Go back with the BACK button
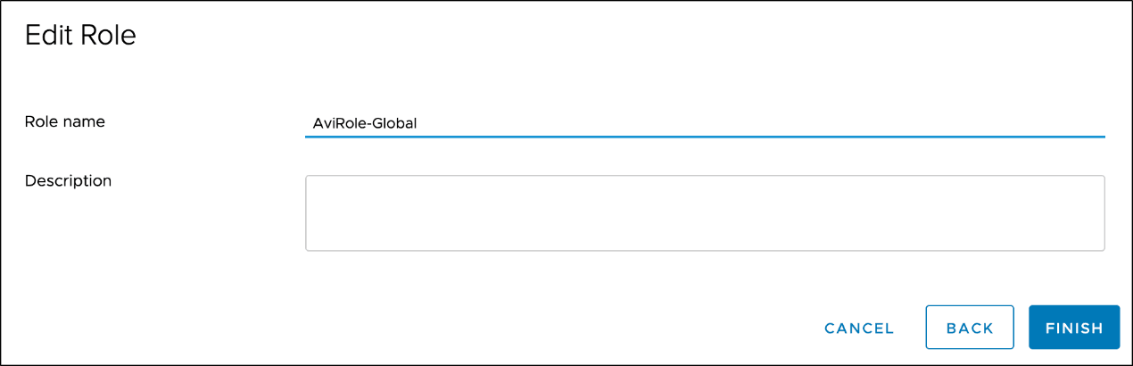Viewport: 1133px width, 366px height. [970, 328]
